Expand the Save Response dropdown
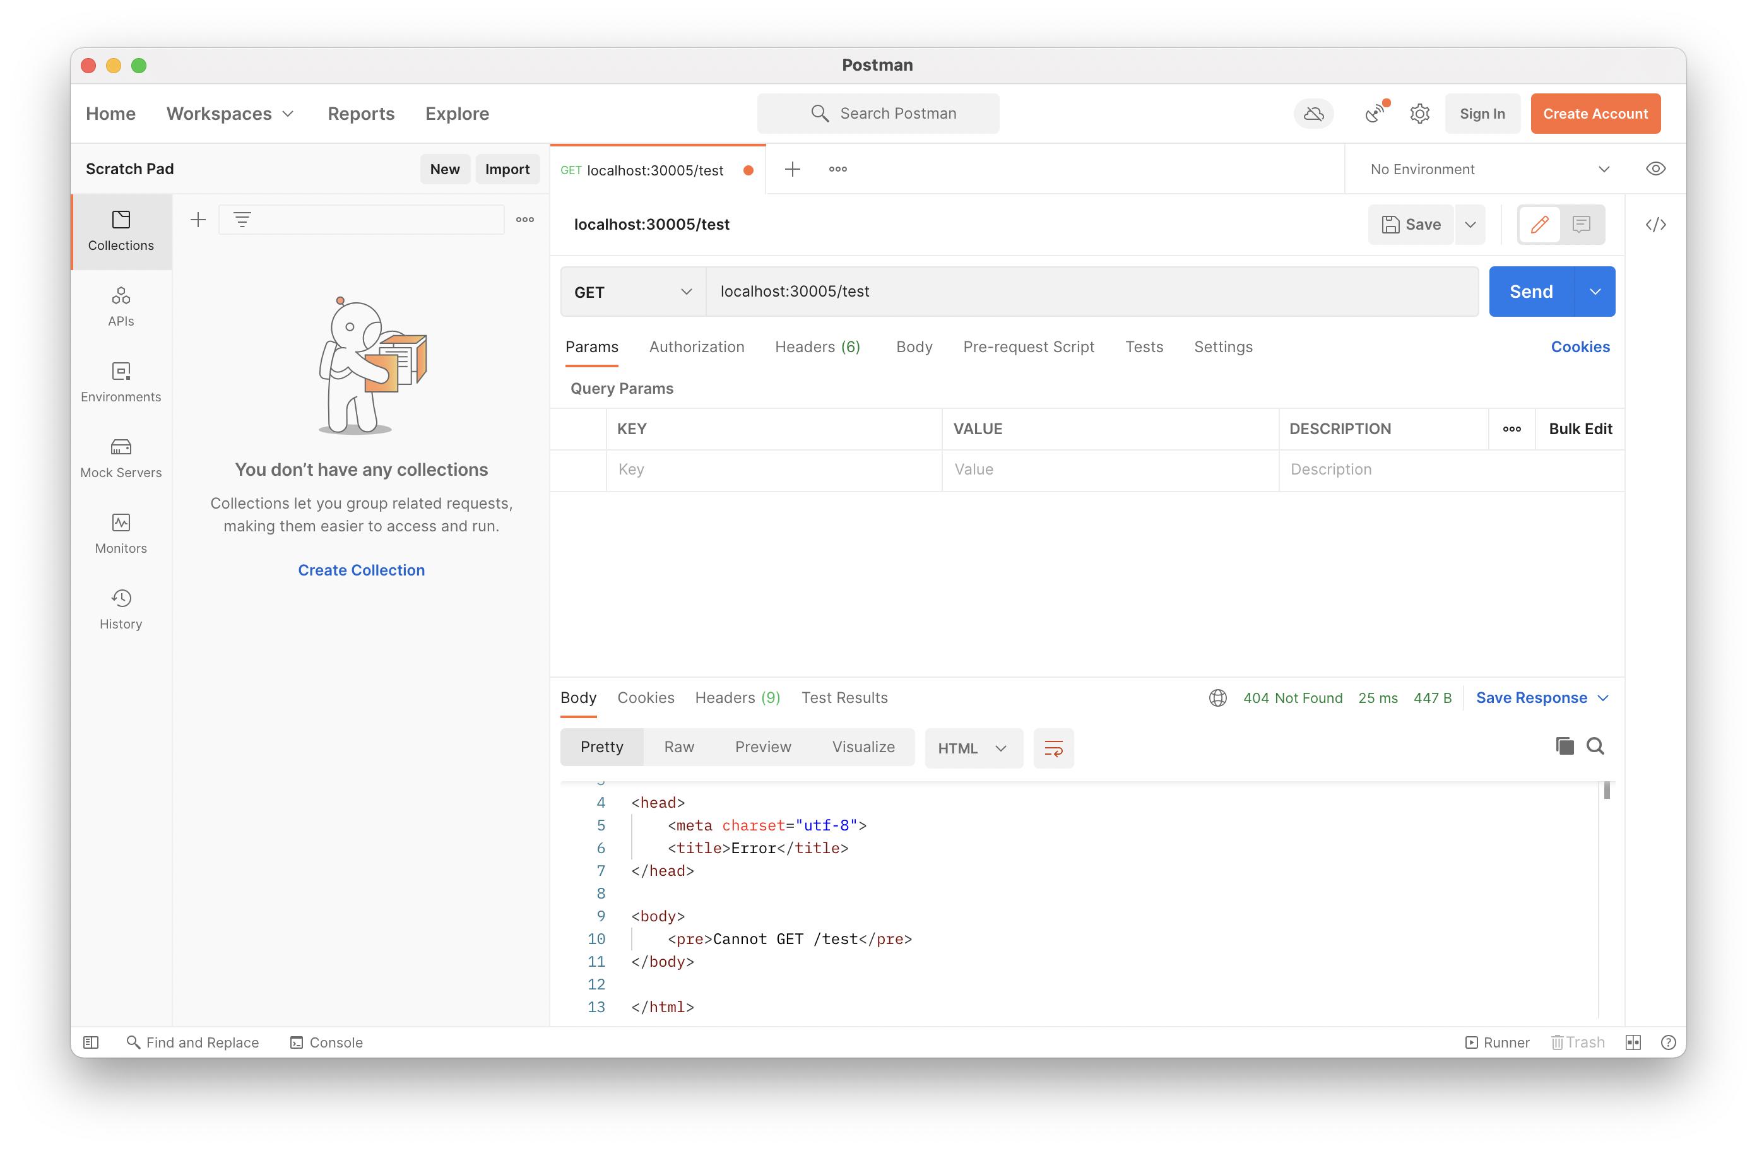1757x1151 pixels. tap(1541, 698)
